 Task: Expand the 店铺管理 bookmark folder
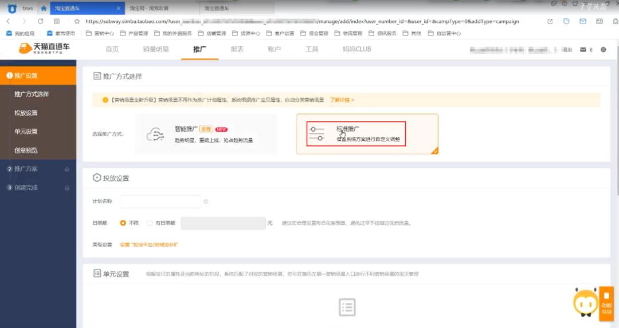click(x=212, y=34)
